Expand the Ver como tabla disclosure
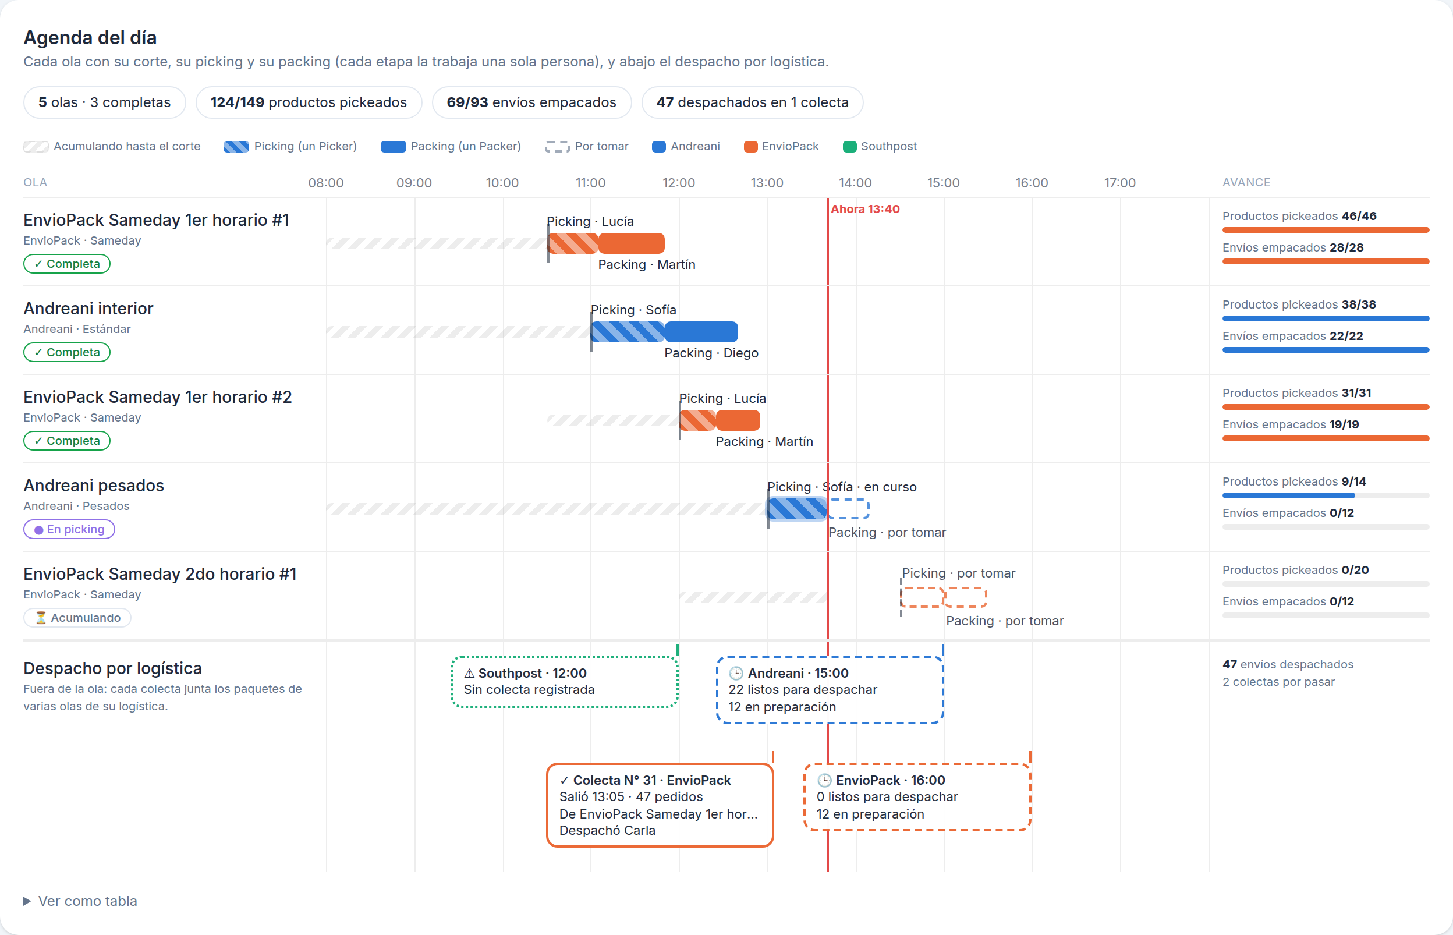 pyautogui.click(x=80, y=901)
